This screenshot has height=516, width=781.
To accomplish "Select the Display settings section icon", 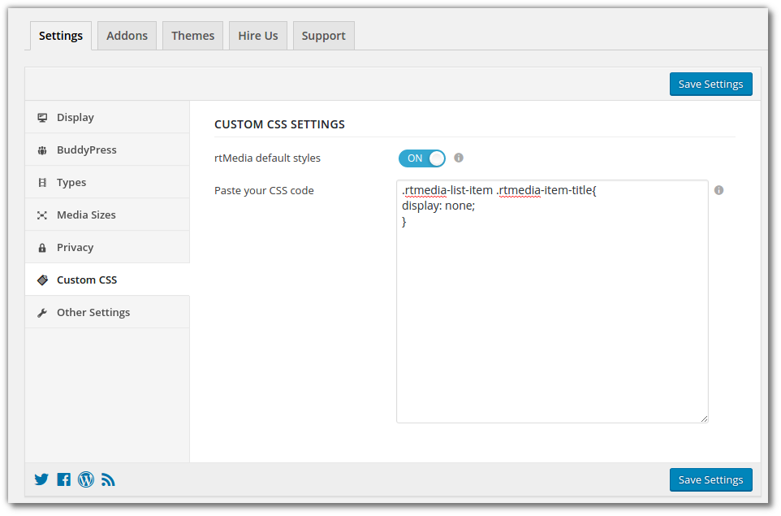I will click(41, 117).
